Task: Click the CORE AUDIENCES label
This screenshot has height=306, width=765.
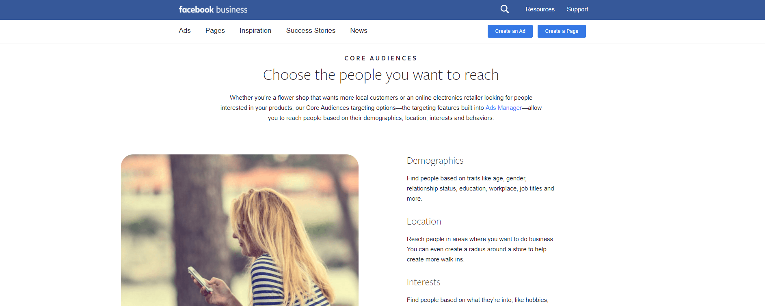Action: pos(381,58)
